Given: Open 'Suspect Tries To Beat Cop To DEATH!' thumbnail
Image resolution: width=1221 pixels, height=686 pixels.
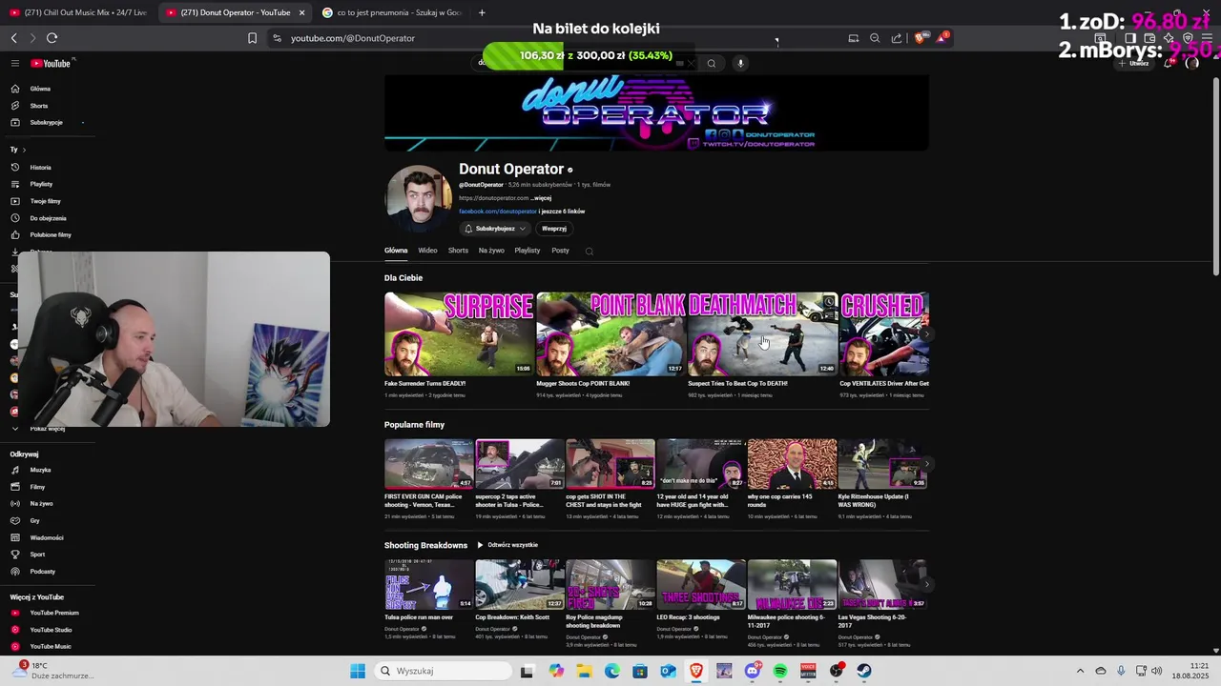Looking at the screenshot, I should (x=762, y=334).
